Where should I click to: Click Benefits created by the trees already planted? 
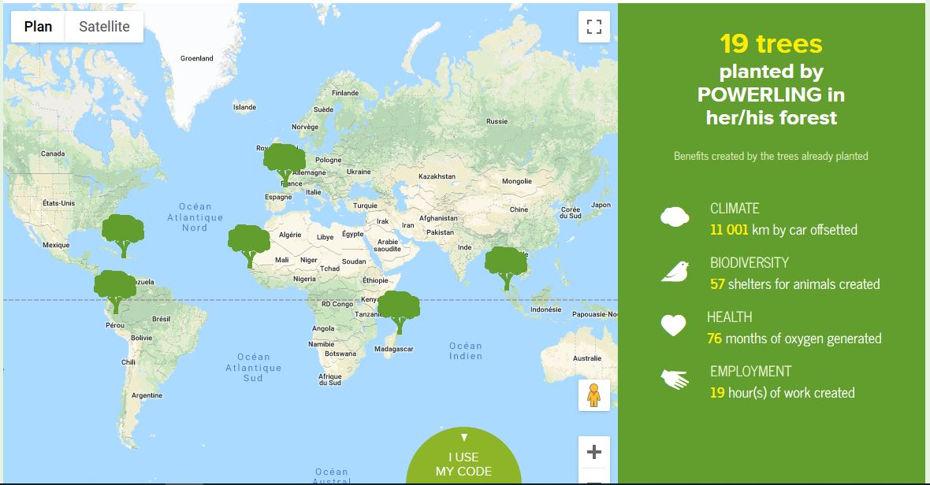[771, 157]
